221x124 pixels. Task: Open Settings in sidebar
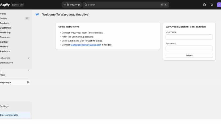pyautogui.click(x=4, y=106)
